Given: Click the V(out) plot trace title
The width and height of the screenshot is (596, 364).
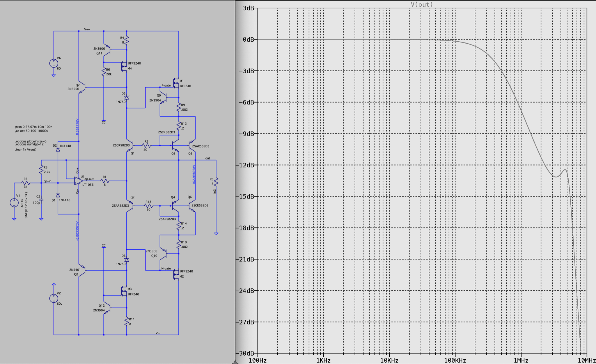Looking at the screenshot, I should tap(422, 4).
